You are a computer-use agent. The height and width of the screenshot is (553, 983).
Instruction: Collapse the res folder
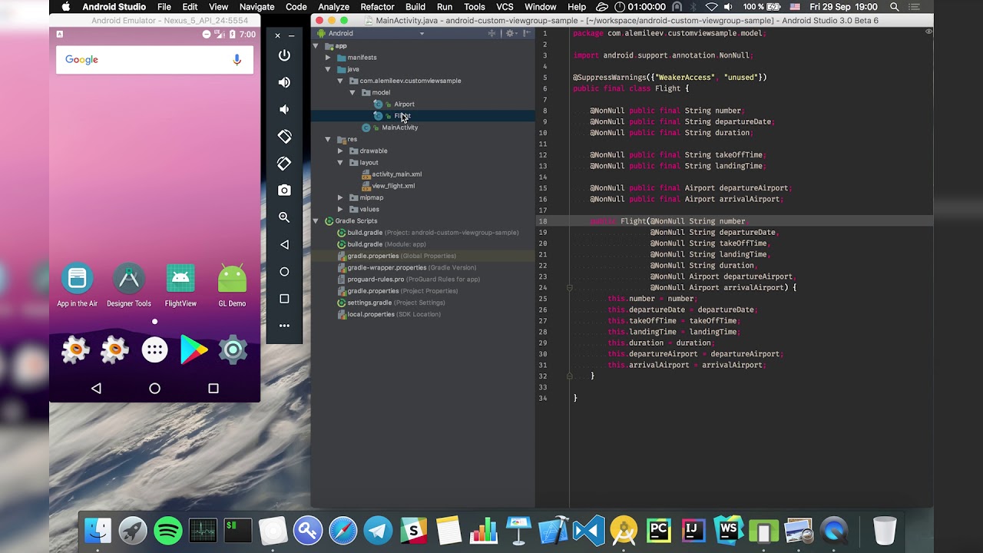[x=328, y=139]
